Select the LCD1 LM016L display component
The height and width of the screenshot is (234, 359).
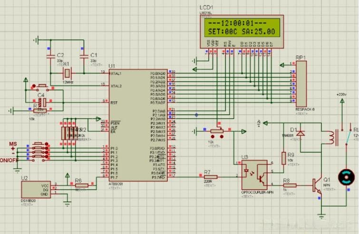(x=242, y=31)
